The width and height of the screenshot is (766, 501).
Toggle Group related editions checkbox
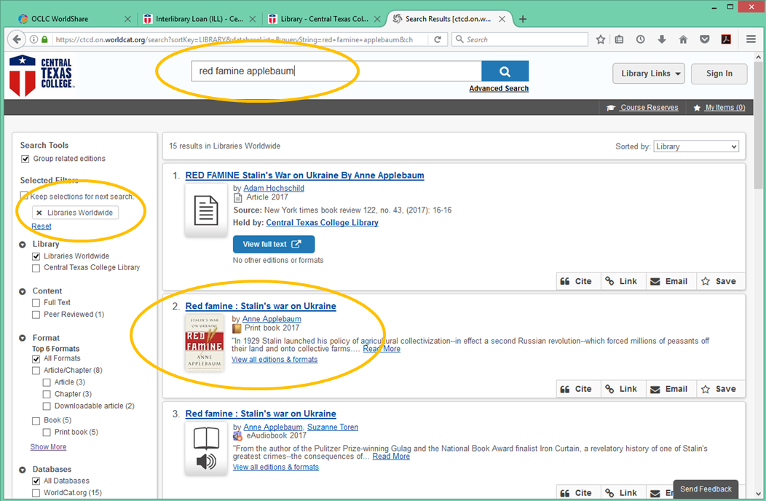(x=25, y=159)
